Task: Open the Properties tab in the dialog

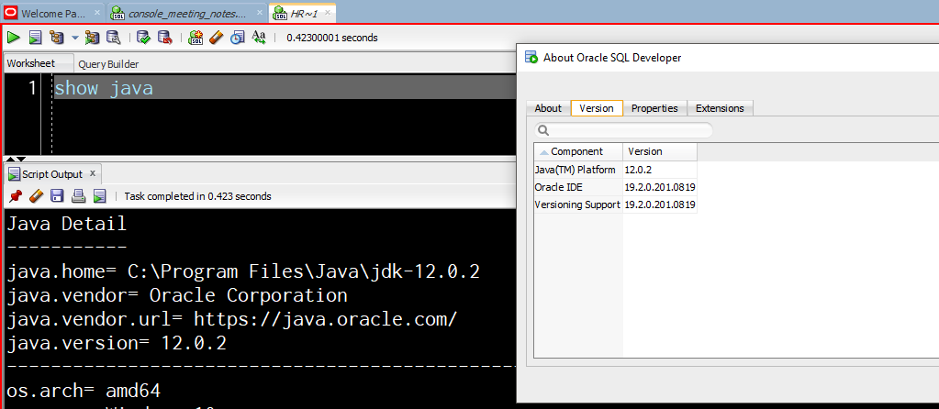Action: pyautogui.click(x=654, y=108)
